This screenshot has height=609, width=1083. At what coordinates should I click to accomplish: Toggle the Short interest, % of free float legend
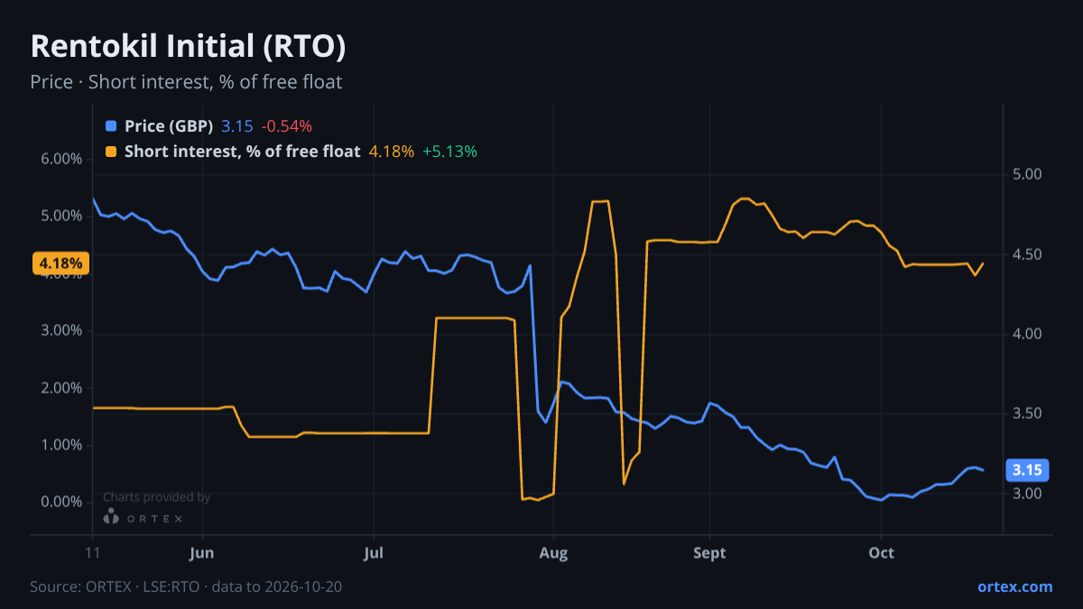(x=242, y=152)
